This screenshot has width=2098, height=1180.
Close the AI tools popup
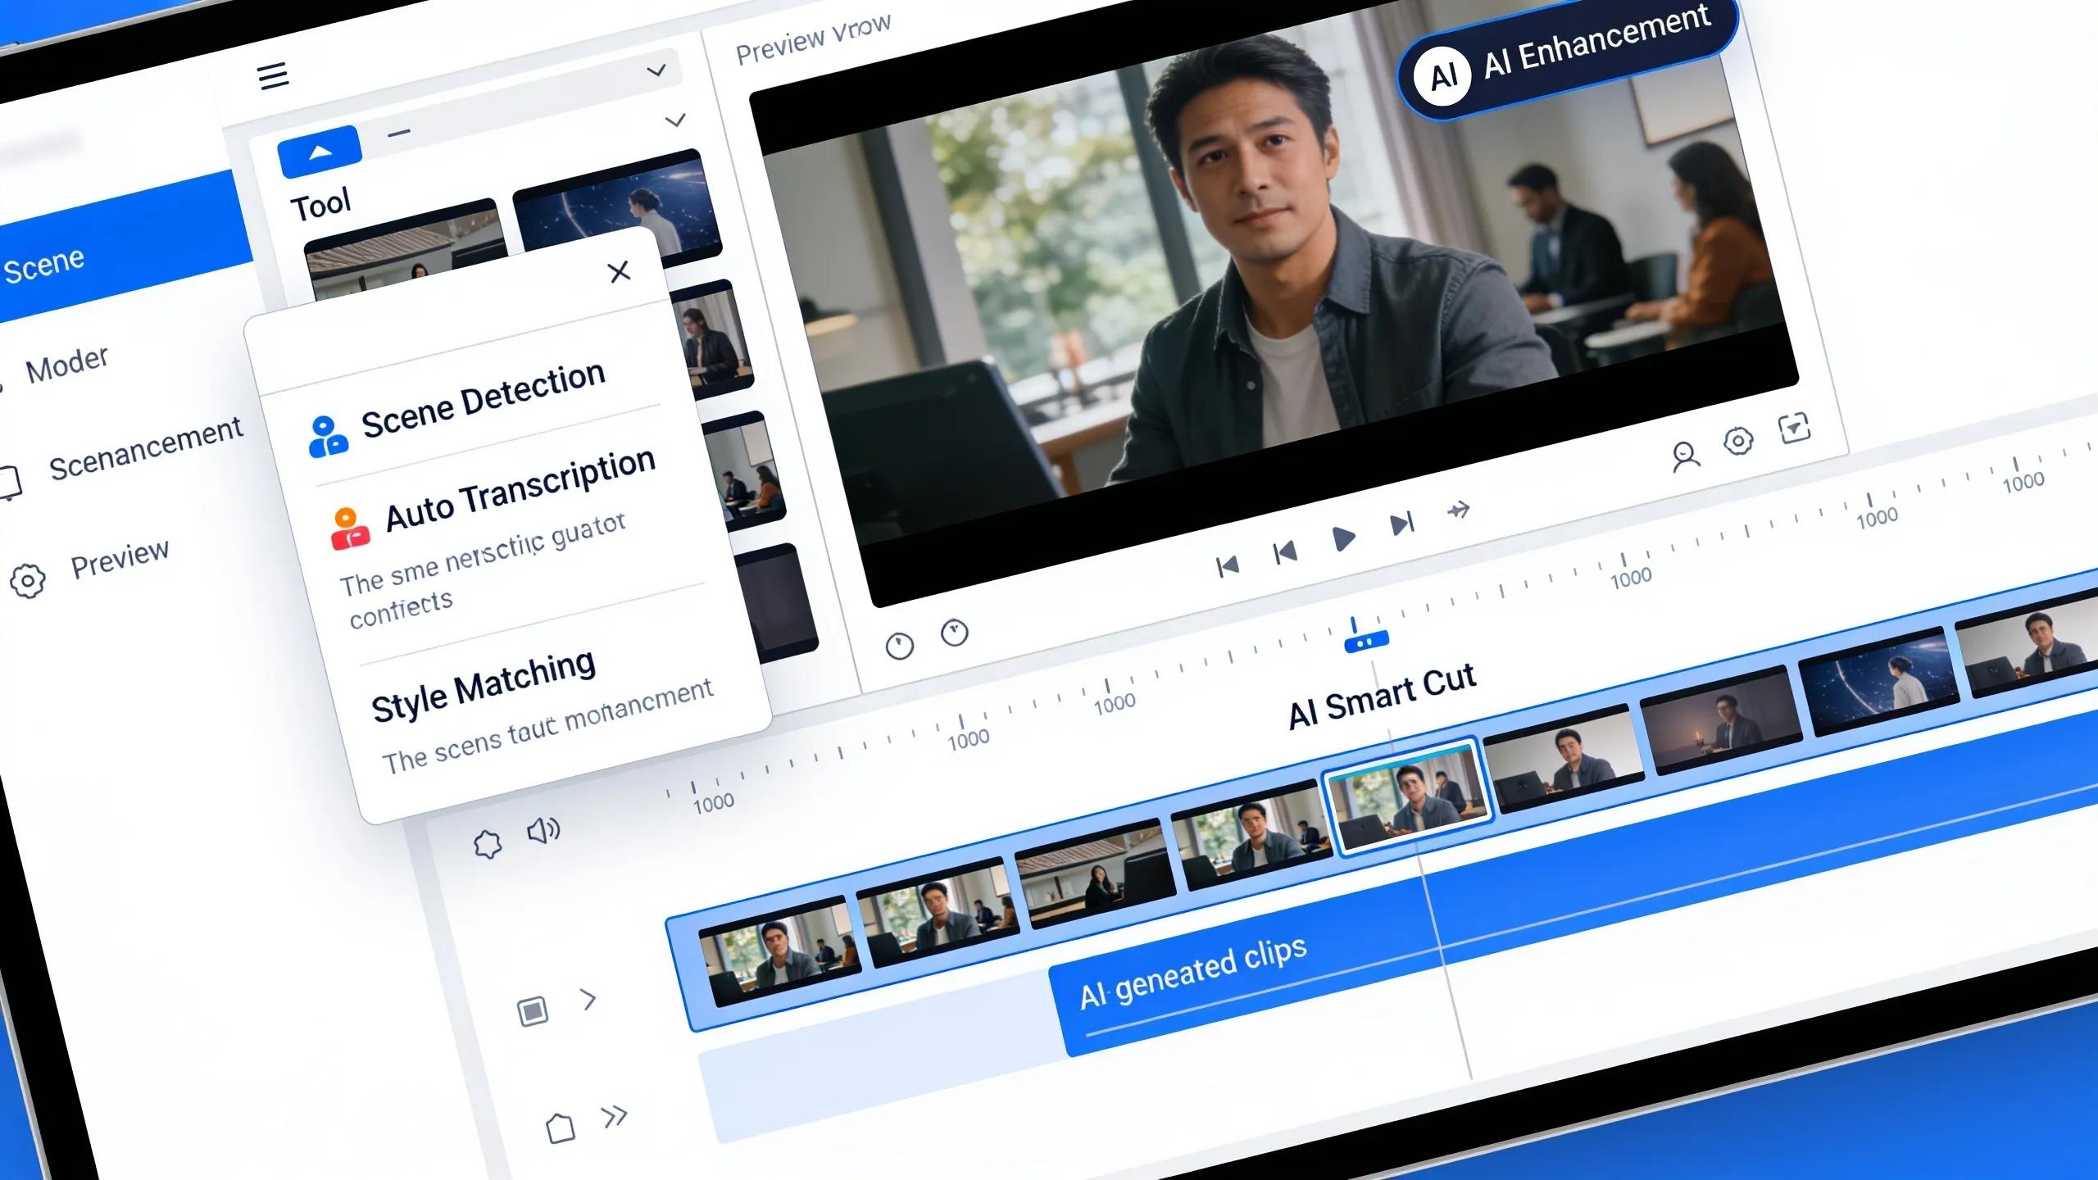[620, 271]
